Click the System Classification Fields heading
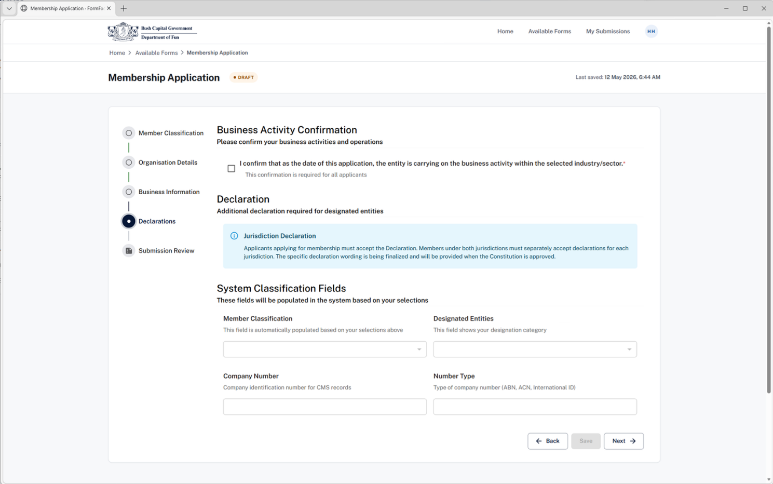773x484 pixels. point(281,288)
